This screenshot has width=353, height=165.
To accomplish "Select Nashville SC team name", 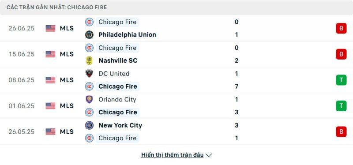I will click(118, 60).
